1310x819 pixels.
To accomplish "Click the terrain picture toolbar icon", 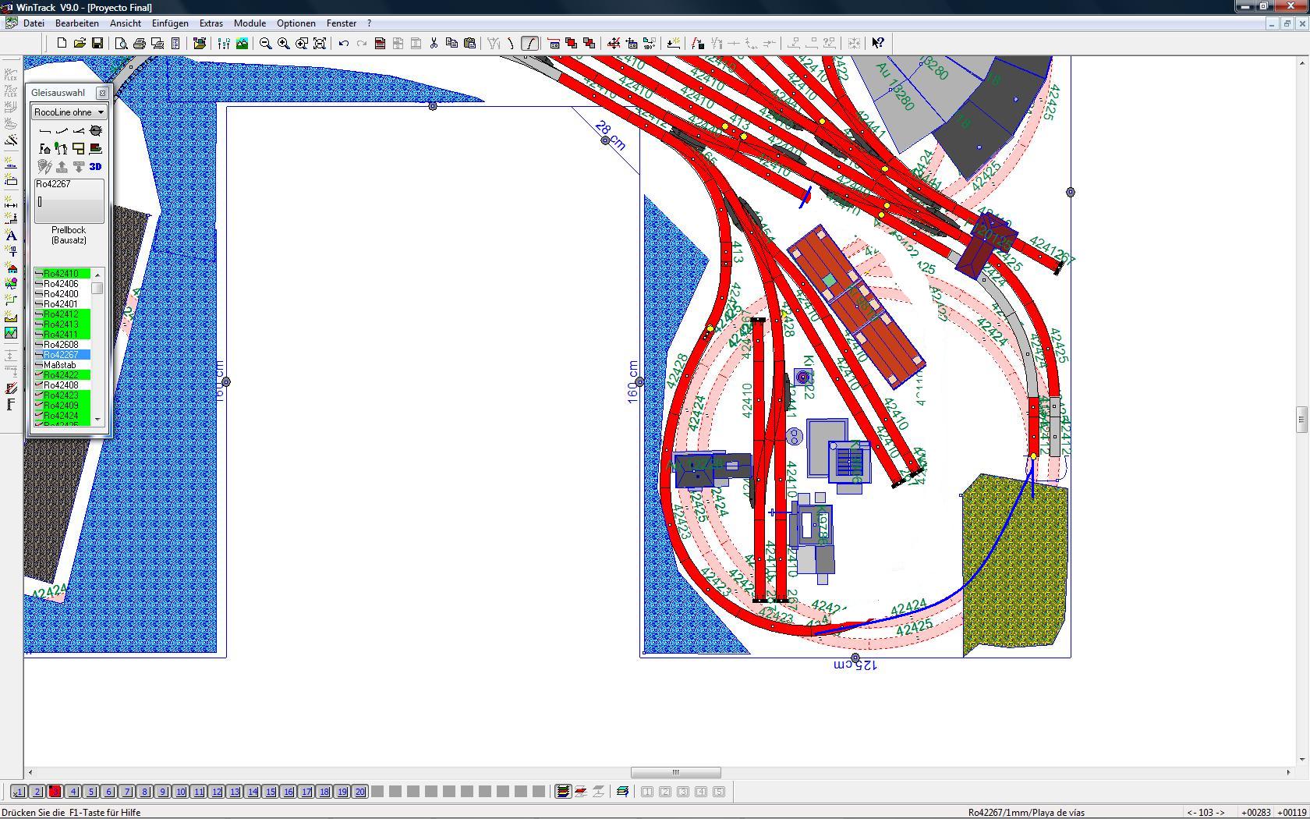I will tap(243, 44).
